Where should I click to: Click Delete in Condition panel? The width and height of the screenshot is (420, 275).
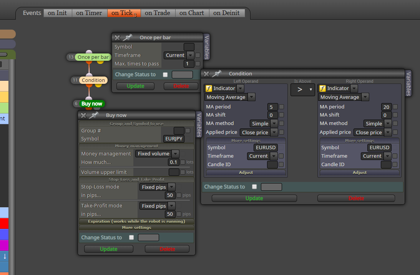(356, 198)
